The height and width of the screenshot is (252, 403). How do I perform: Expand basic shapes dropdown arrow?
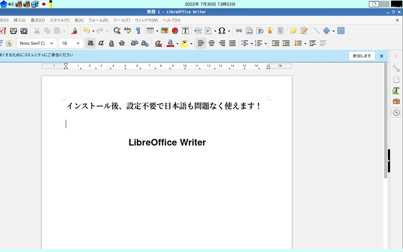click(x=333, y=31)
